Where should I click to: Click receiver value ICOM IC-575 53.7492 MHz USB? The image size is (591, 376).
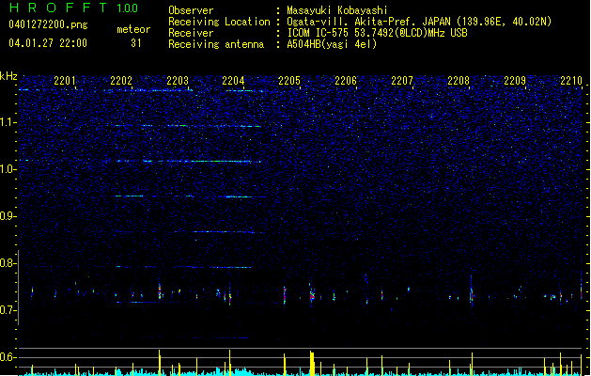point(378,33)
